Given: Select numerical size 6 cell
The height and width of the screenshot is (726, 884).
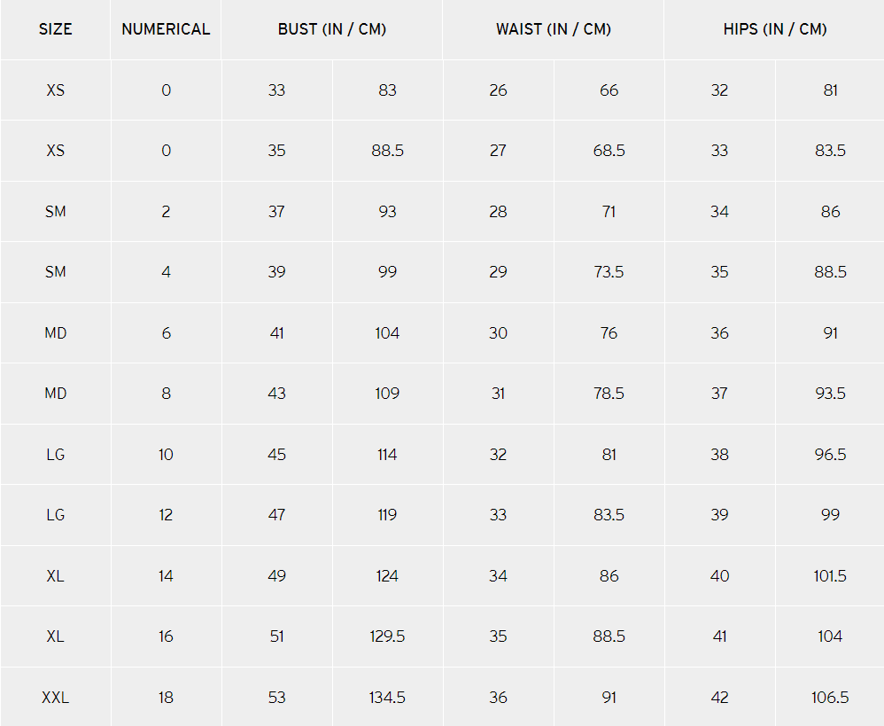Looking at the screenshot, I should (166, 333).
